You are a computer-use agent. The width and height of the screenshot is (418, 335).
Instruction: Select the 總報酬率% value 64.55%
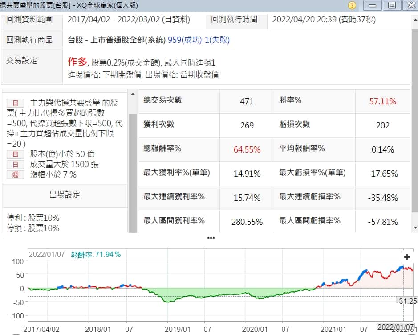coord(247,149)
